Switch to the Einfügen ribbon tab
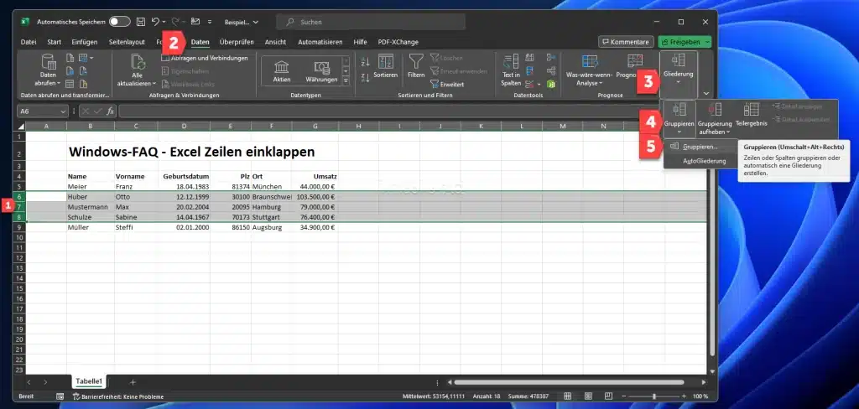Viewport: 859px width, 409px height. pyautogui.click(x=85, y=42)
